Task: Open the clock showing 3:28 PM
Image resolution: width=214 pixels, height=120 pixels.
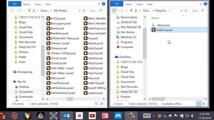Action: (204, 116)
